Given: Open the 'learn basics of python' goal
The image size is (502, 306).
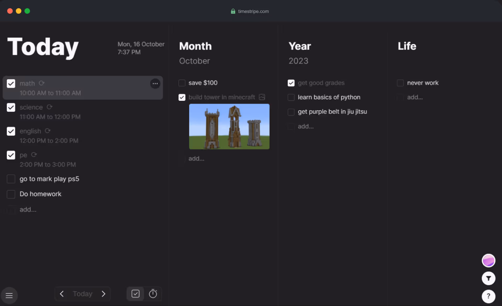Looking at the screenshot, I should 329,97.
